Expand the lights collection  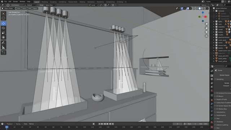coord(214,22)
